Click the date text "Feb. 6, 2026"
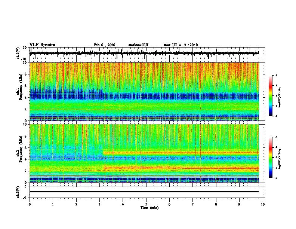 pos(104,45)
